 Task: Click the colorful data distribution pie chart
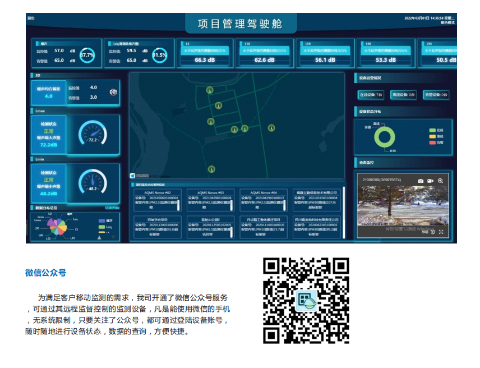click(57, 227)
